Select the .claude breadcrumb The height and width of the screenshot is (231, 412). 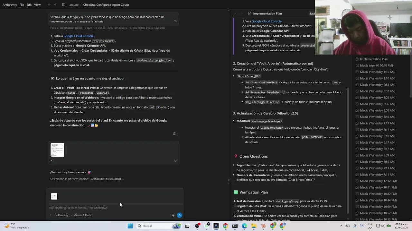pyautogui.click(x=73, y=5)
